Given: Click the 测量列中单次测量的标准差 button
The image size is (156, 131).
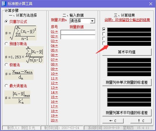Looking at the screenshot, I should pyautogui.click(x=127, y=82).
